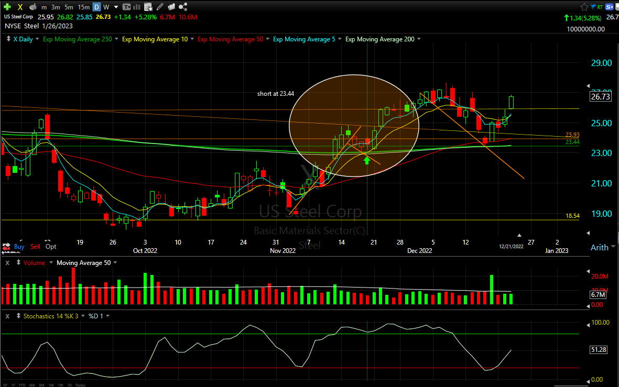This screenshot has height=387, width=619.
Task: Click the red Sell button
Action: 35,247
